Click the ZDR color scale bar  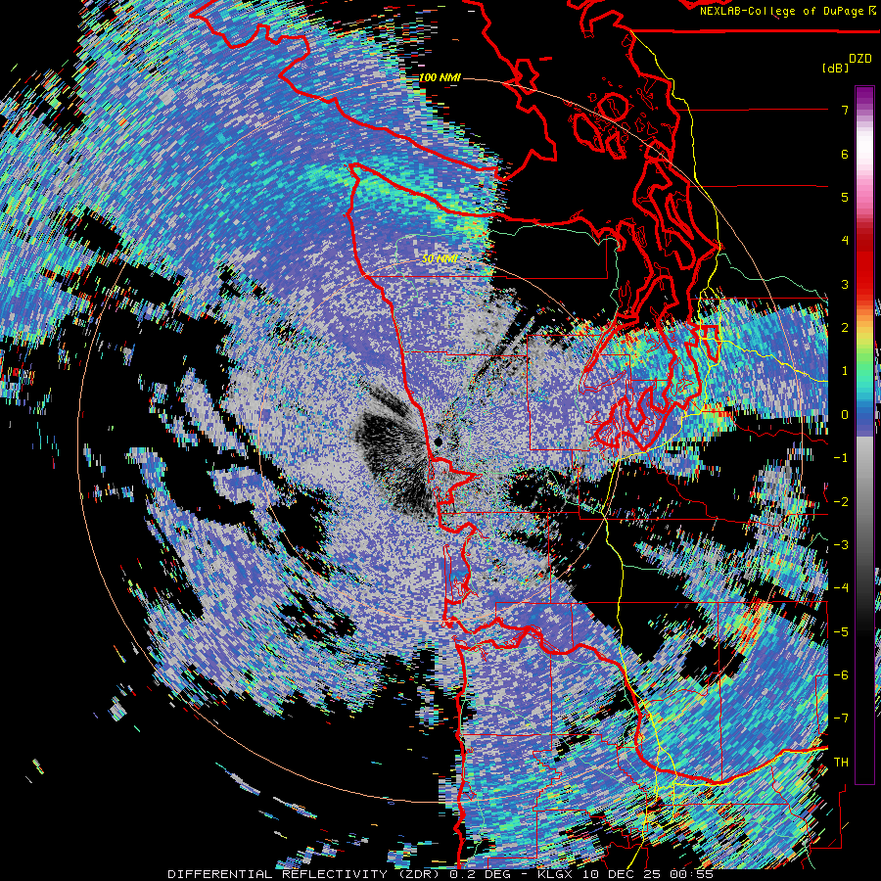pyautogui.click(x=864, y=435)
